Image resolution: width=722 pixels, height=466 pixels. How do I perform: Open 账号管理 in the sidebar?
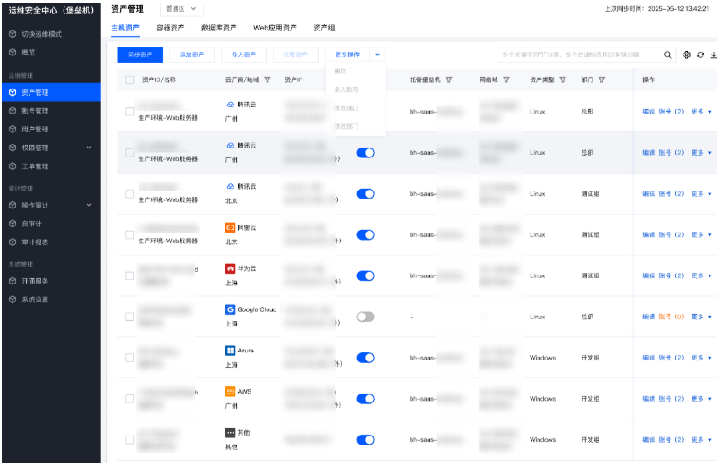[35, 111]
